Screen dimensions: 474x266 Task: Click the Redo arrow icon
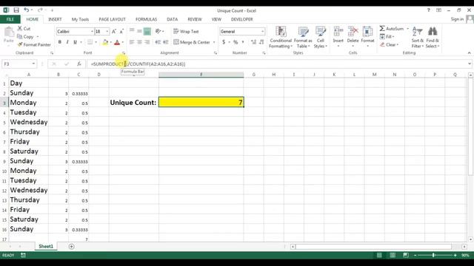pyautogui.click(x=40, y=10)
